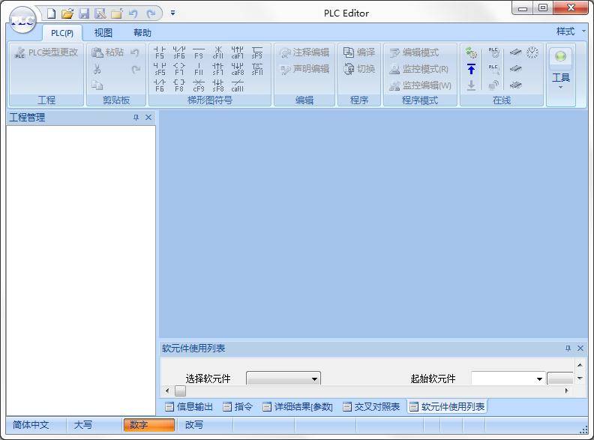Click the gray download arrow icon

click(x=471, y=85)
